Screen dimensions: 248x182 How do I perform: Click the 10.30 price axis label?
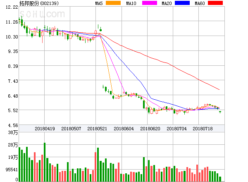click(12, 37)
